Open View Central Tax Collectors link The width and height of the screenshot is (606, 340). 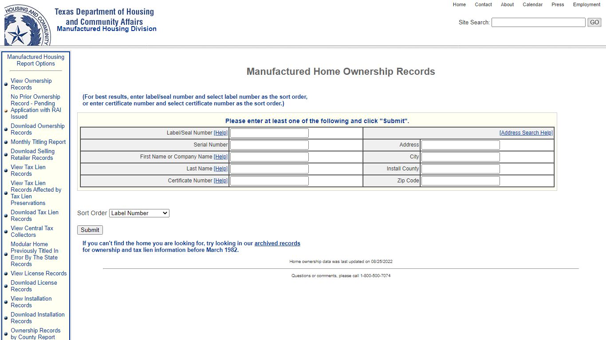[32, 232]
